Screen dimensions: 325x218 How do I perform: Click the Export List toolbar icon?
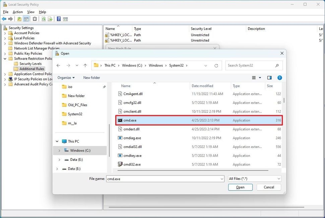click(x=50, y=19)
